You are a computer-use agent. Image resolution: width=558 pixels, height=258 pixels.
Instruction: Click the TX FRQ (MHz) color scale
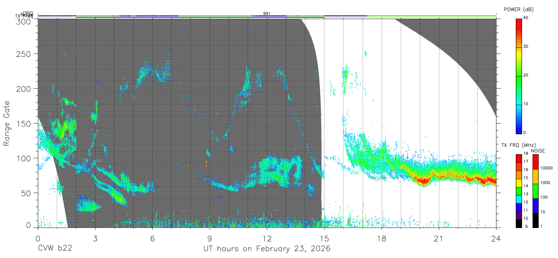[519, 191]
